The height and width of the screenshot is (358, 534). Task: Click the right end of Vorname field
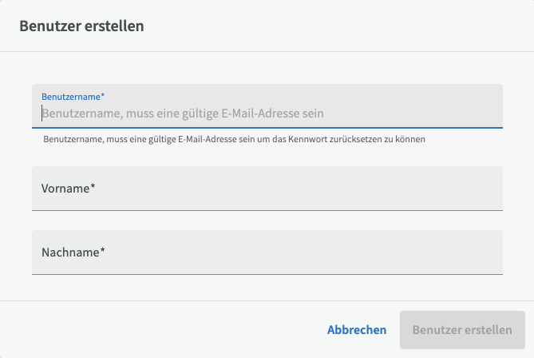click(x=487, y=189)
